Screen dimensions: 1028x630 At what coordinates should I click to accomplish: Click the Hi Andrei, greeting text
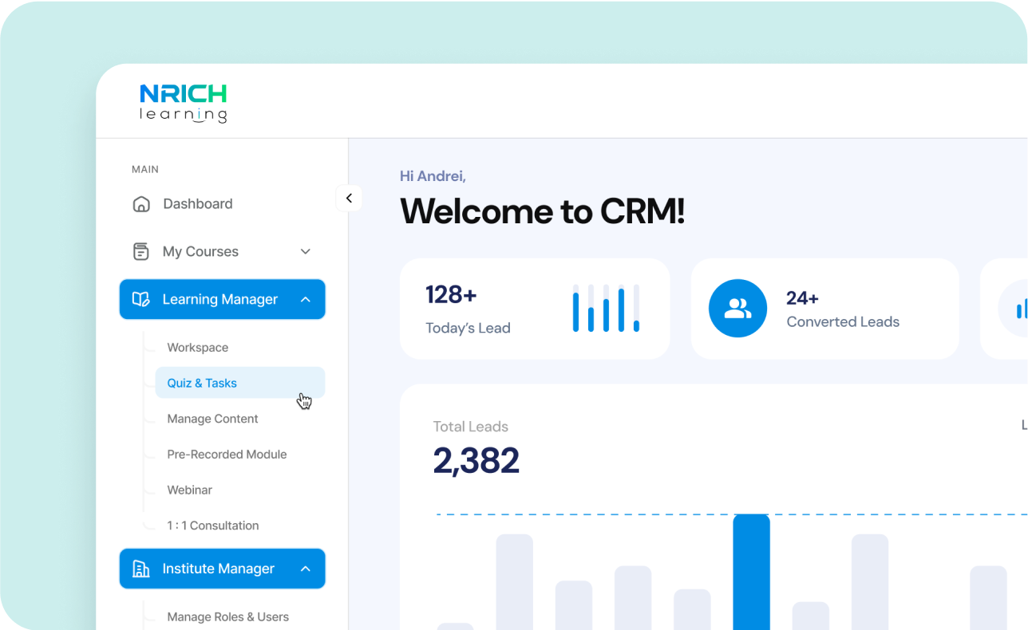(x=433, y=176)
